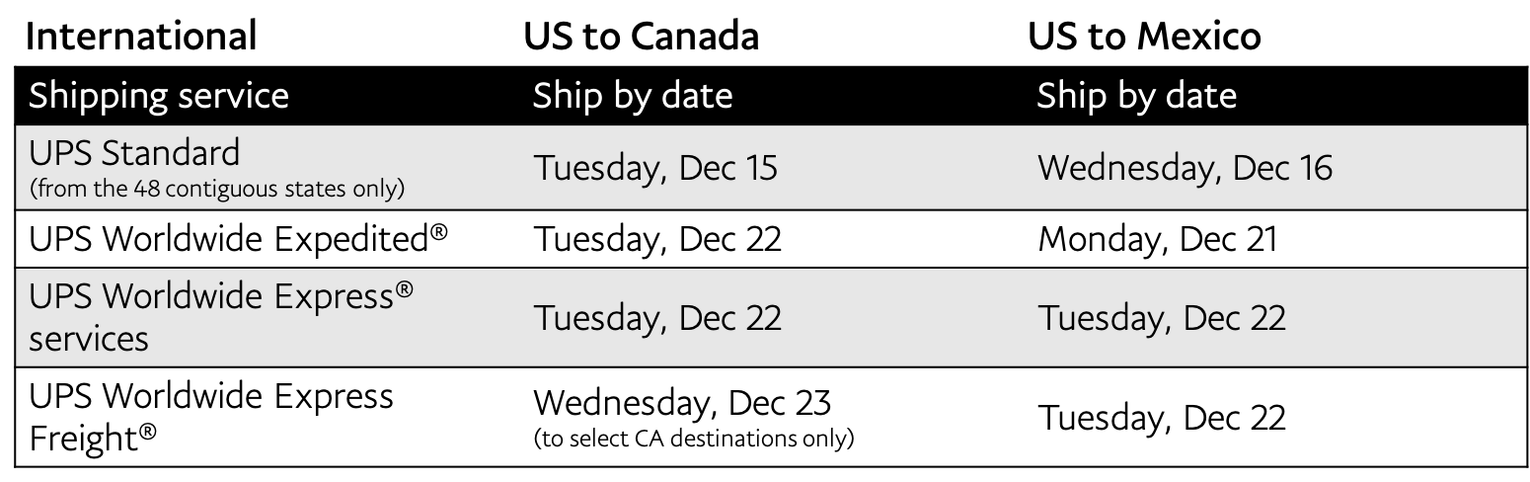Click the "to select CA destinations only" note

pyautogui.click(x=693, y=438)
